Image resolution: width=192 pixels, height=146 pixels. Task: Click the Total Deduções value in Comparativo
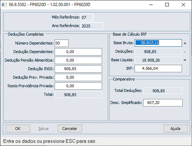point(163,91)
